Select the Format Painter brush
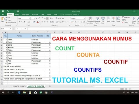Viewport: 139px width, 104px height. click(x=6, y=23)
